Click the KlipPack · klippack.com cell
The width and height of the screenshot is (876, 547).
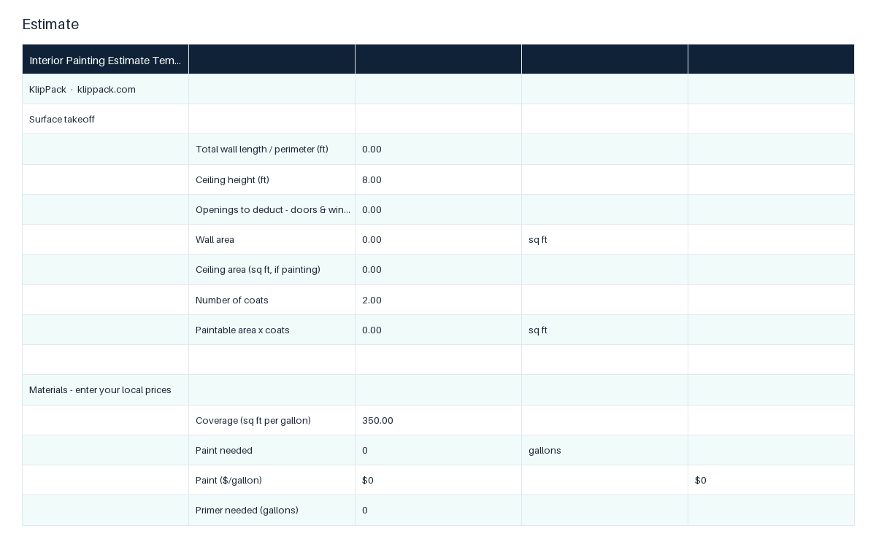(106, 89)
